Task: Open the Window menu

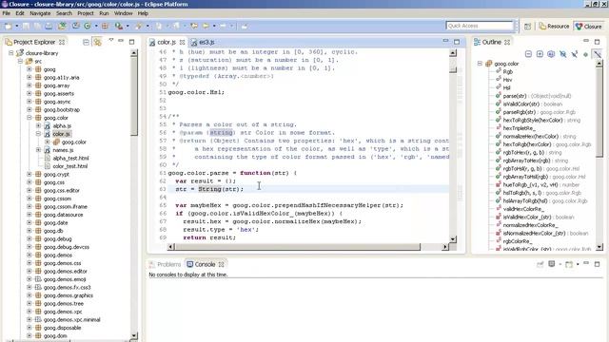Action: pos(123,13)
